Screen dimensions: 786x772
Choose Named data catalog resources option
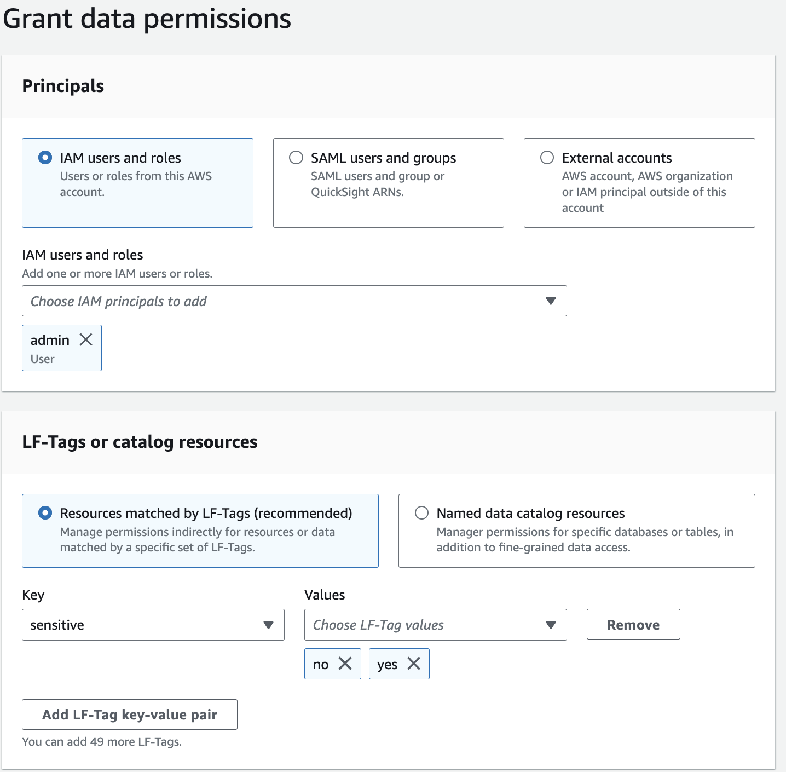pos(421,513)
